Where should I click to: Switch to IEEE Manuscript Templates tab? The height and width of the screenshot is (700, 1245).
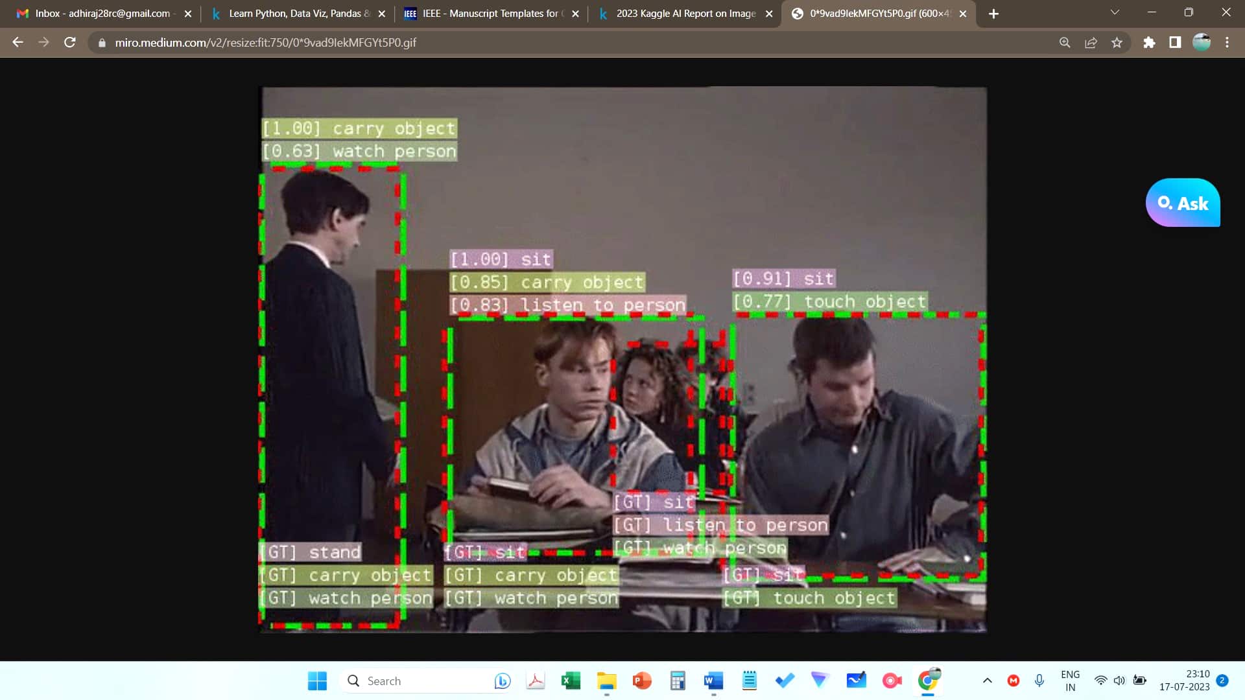click(x=490, y=14)
